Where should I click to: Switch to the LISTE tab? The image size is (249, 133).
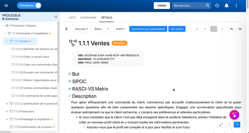coord(72,18)
